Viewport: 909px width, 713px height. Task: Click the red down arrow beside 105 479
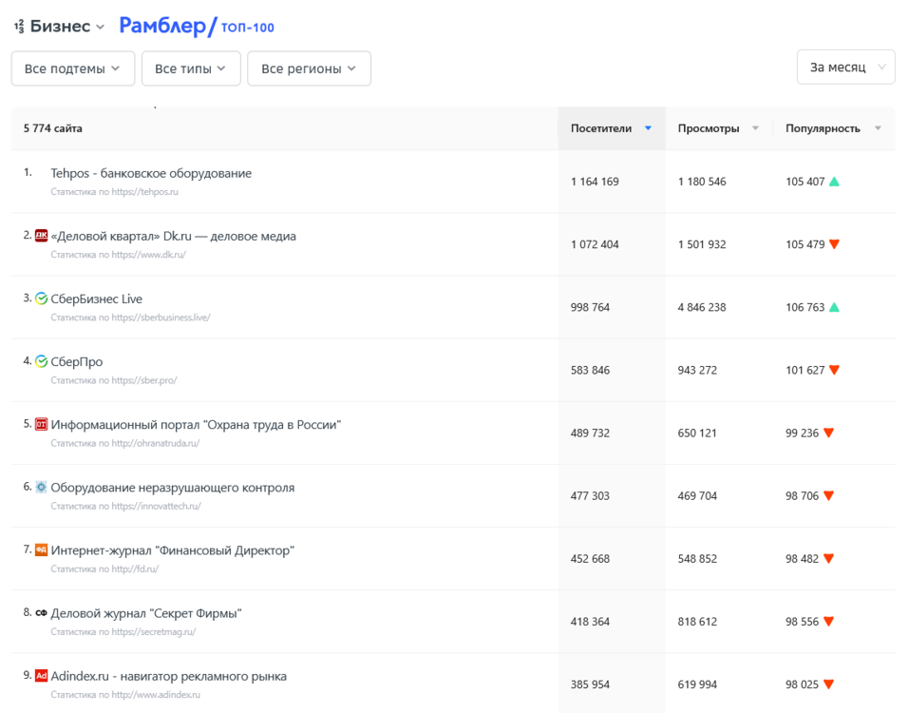(x=834, y=244)
